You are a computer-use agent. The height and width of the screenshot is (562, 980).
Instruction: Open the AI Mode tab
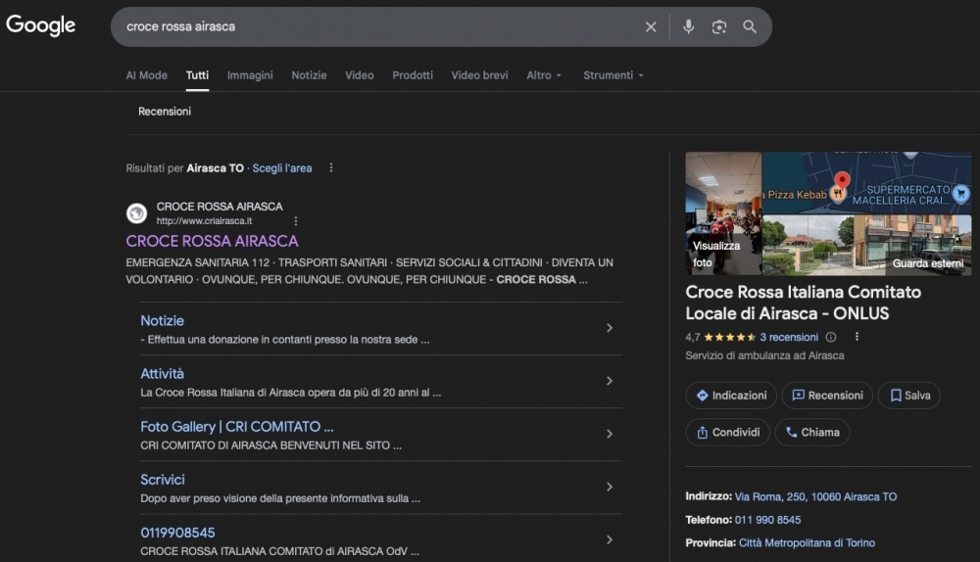pos(146,75)
